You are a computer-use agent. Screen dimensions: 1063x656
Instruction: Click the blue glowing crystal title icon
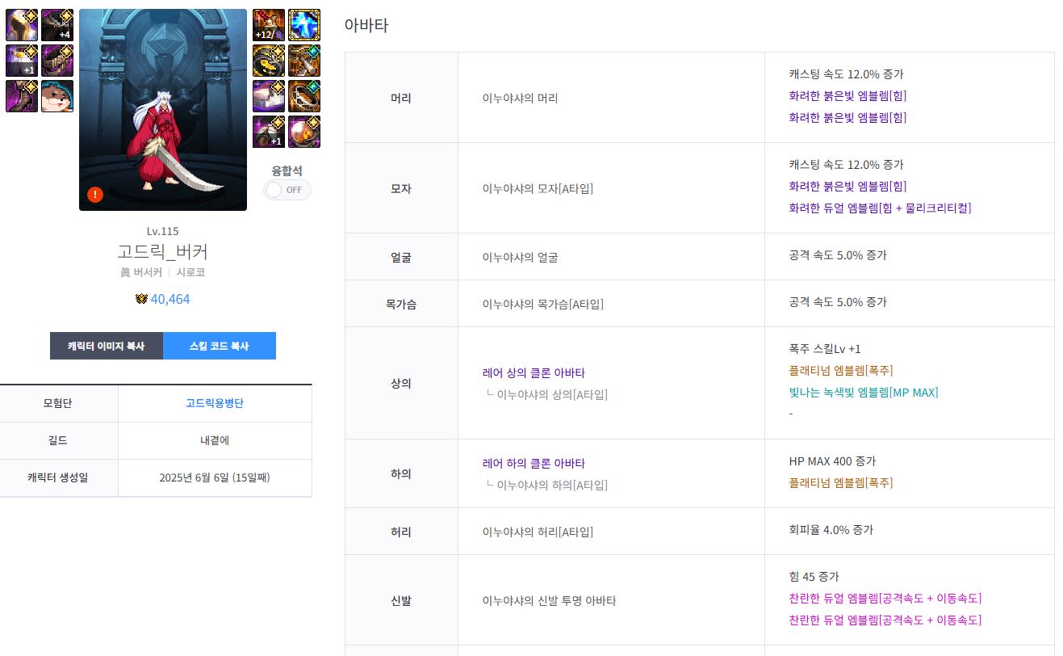304,25
